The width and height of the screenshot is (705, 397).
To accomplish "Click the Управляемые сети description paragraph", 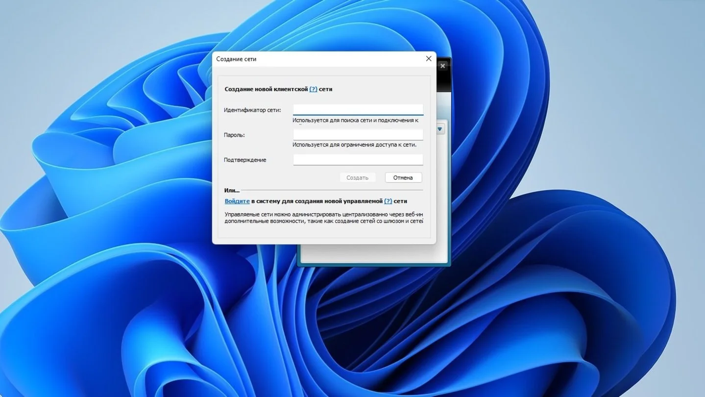I will pyautogui.click(x=324, y=218).
